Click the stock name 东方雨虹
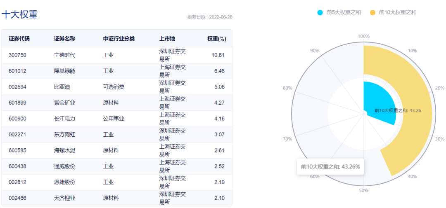The height and width of the screenshot is (208, 446). [64, 135]
